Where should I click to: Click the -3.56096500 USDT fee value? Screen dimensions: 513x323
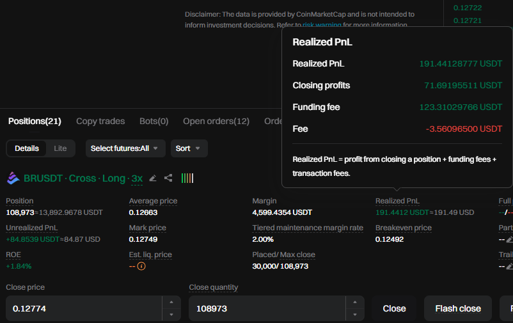(464, 129)
